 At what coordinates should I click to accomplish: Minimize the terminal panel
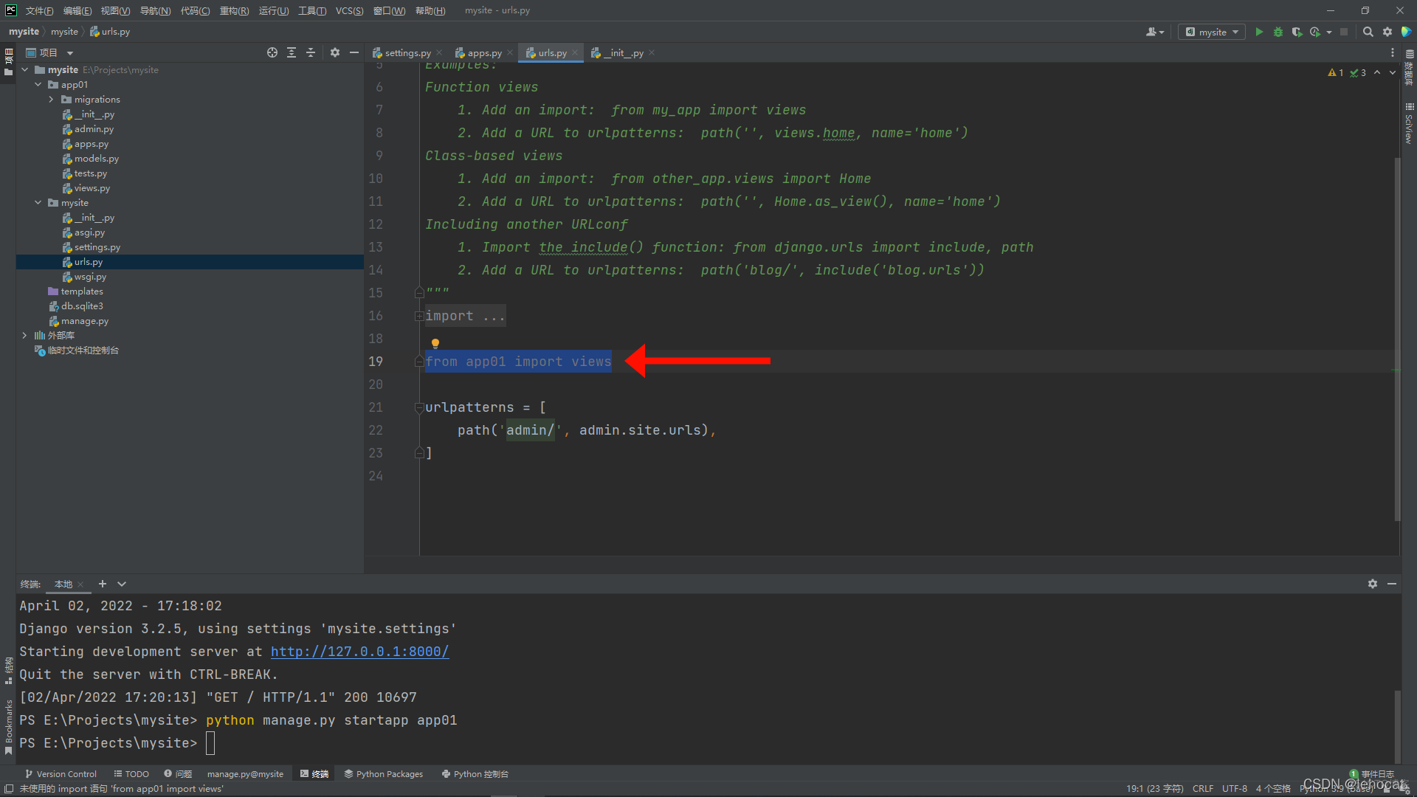coord(1392,584)
